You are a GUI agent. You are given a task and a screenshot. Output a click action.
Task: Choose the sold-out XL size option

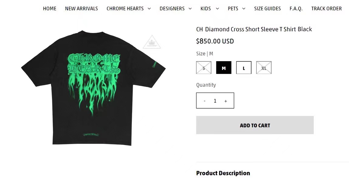[x=264, y=68]
